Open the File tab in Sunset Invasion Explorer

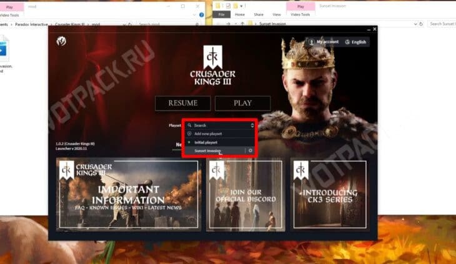(x=221, y=14)
